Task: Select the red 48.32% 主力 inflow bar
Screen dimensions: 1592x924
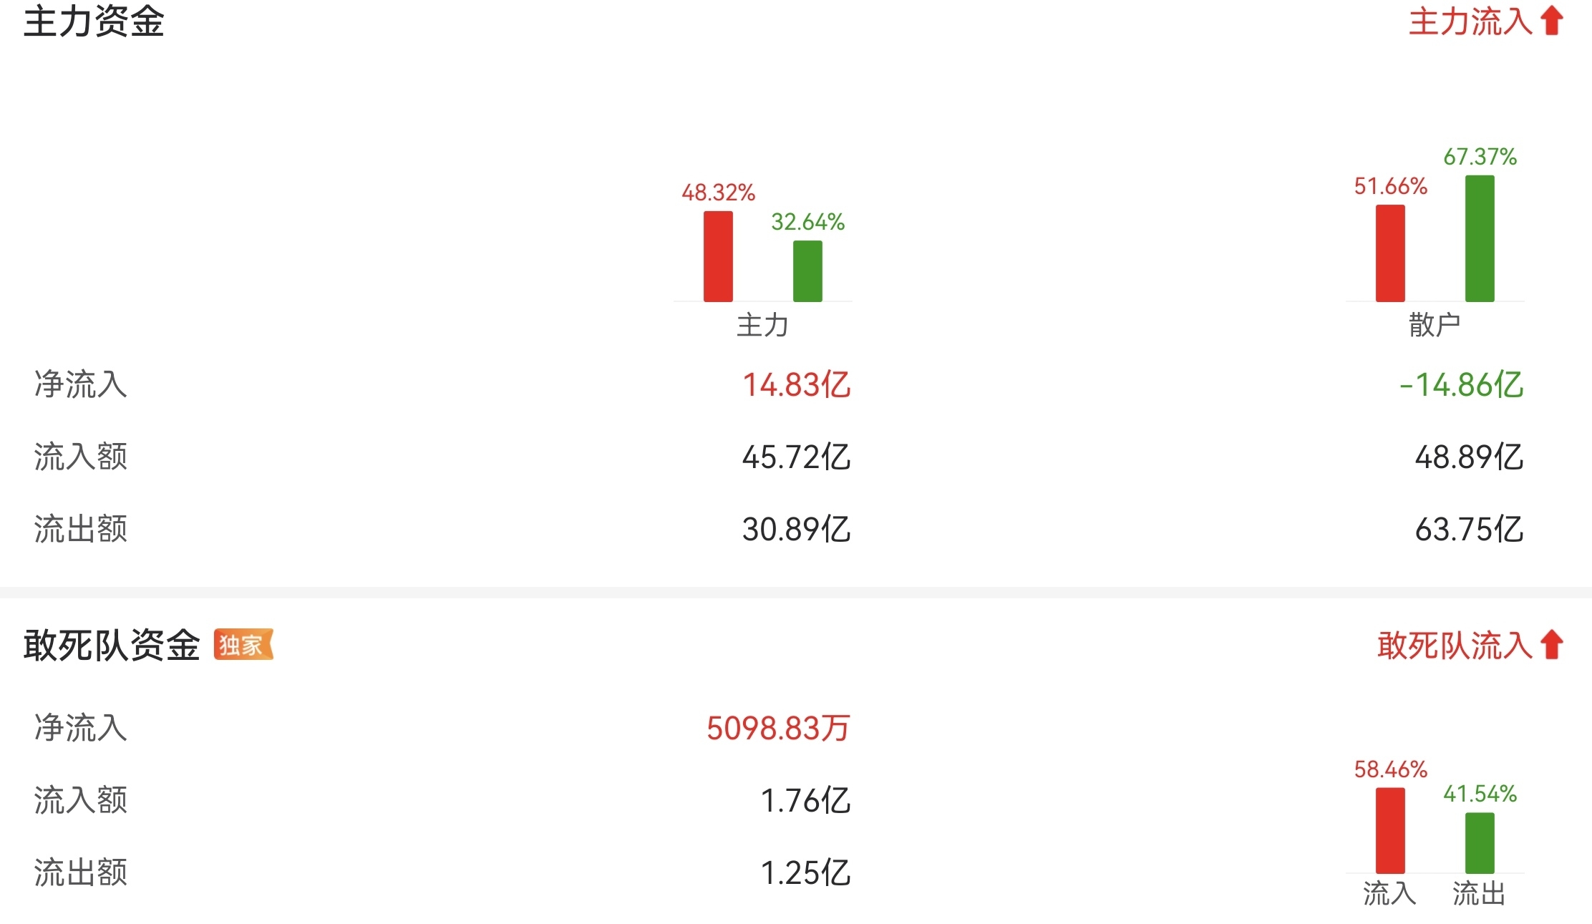Action: coord(718,256)
